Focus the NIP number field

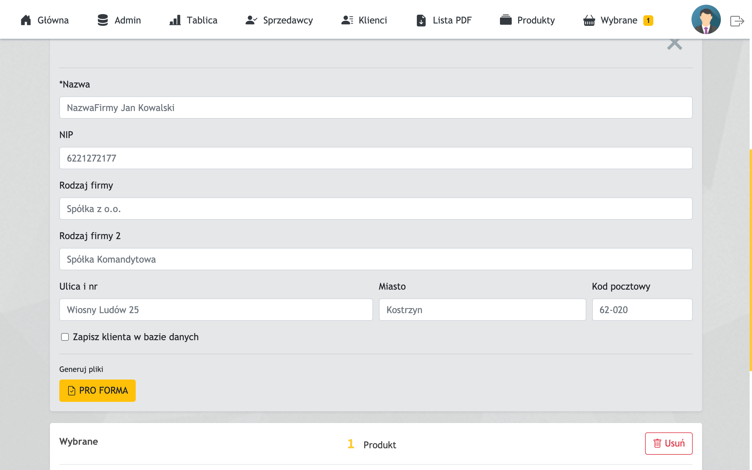coord(375,158)
